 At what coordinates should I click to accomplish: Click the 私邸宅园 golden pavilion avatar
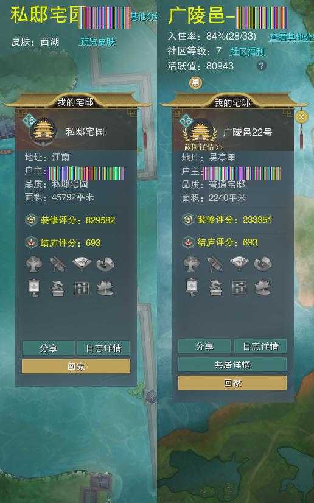[43, 131]
